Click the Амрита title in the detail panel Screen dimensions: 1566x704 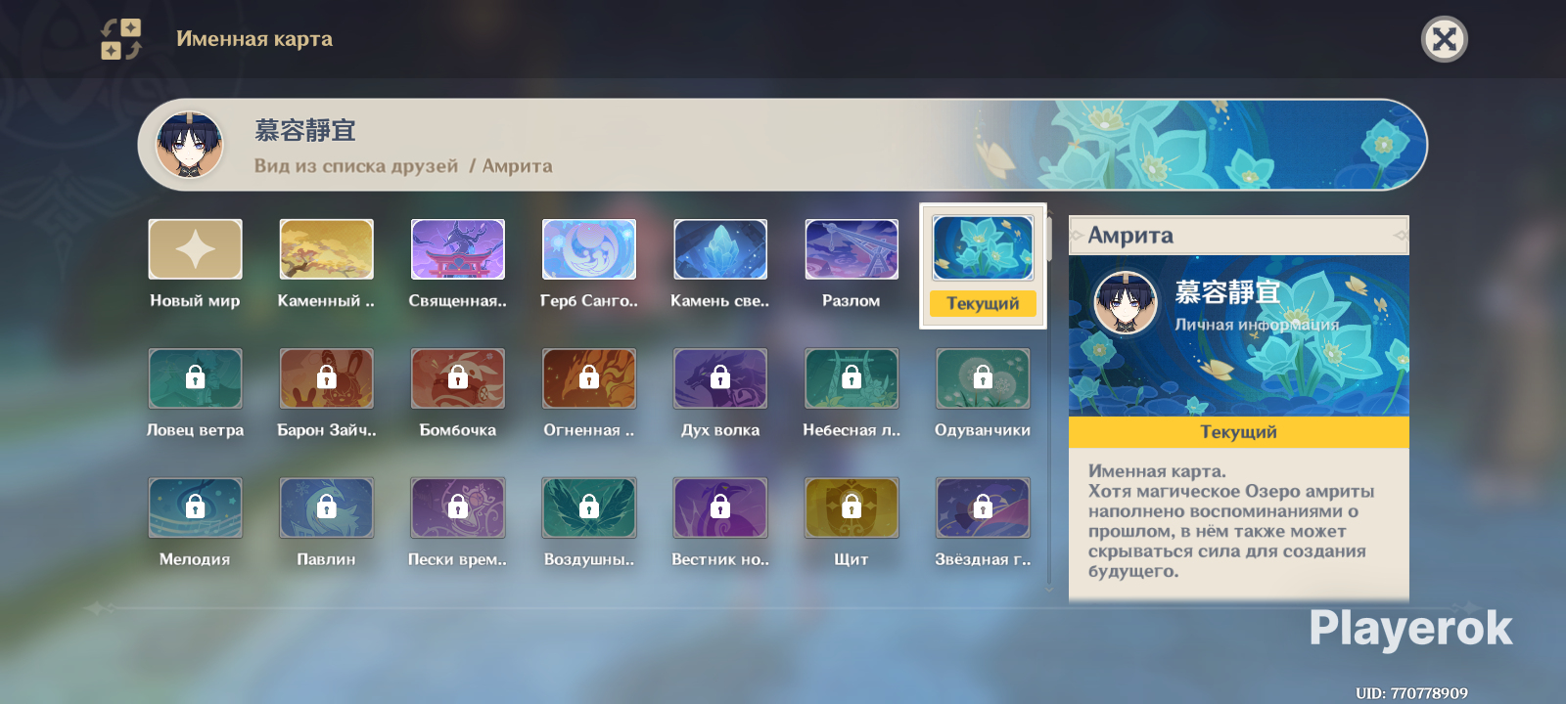[x=1130, y=236]
